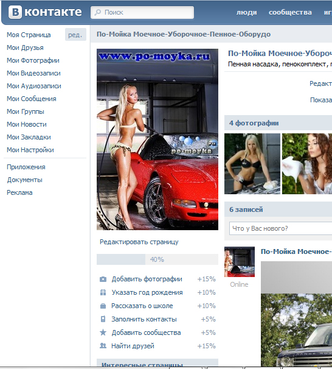Open the Range Rover wall post image
Image resolution: width=332 pixels, height=369 pixels.
coord(296,315)
